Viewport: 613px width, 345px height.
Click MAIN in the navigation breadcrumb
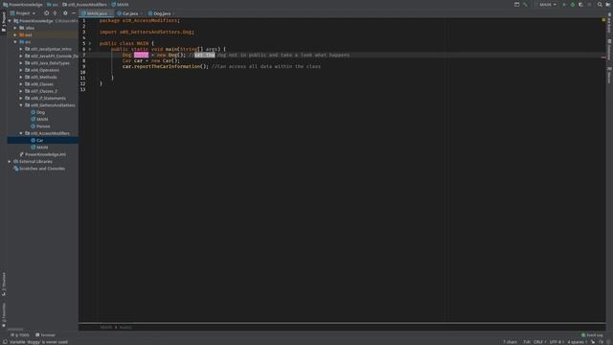coord(120,5)
